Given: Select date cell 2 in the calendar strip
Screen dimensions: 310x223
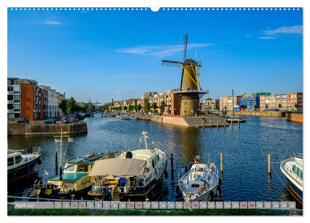Looking at the screenshot, I should pyautogui.click(x=66, y=205).
